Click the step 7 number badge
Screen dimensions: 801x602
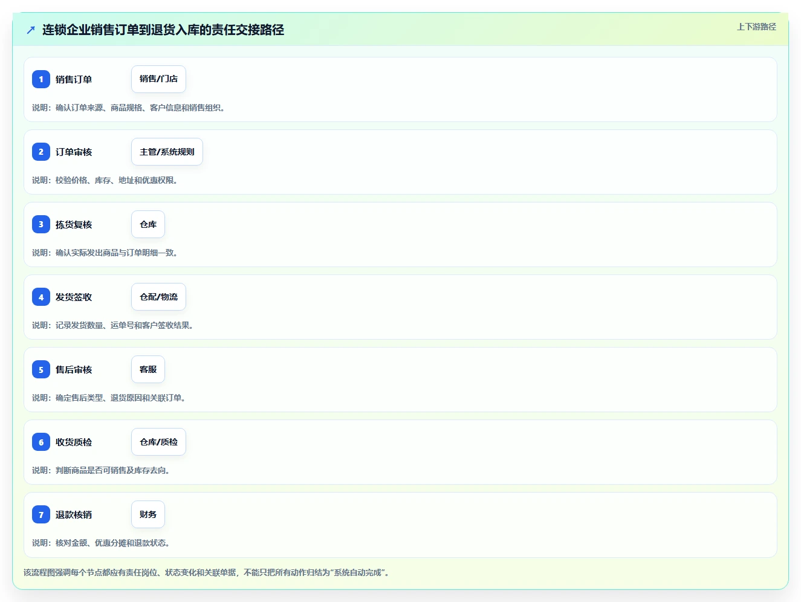(x=41, y=514)
